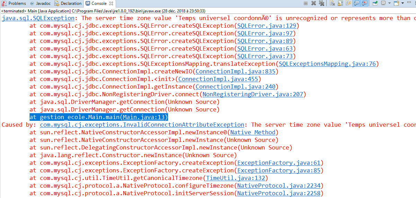The image size is (416, 198).
Task: Clear the console output
Action: click(x=332, y=3)
